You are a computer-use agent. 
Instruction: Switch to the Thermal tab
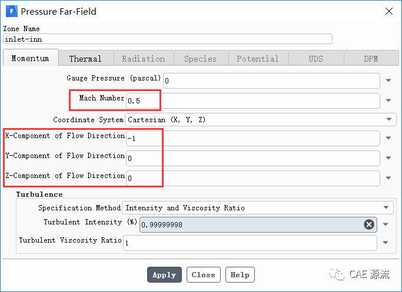click(x=85, y=59)
